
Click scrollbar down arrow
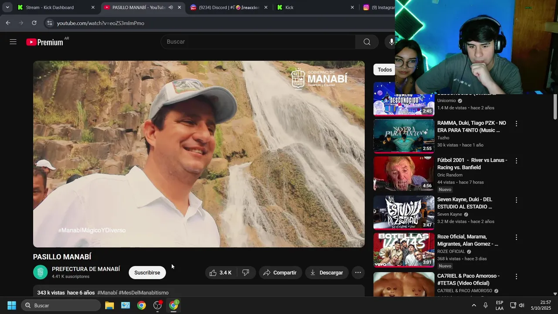[x=555, y=294]
